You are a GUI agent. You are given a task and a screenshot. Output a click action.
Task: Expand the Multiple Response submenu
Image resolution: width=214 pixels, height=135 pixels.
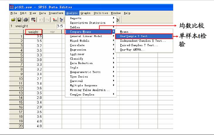point(91,85)
